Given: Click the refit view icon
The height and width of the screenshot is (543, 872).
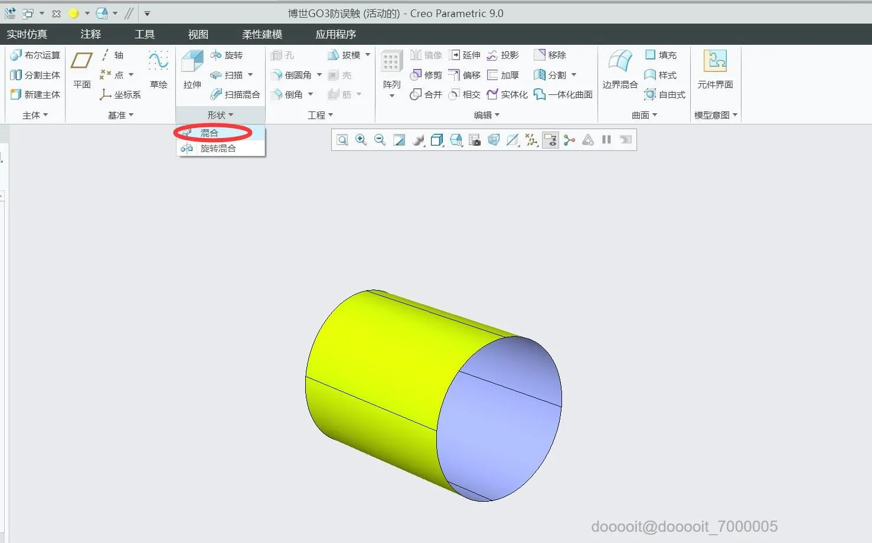Looking at the screenshot, I should pyautogui.click(x=342, y=140).
